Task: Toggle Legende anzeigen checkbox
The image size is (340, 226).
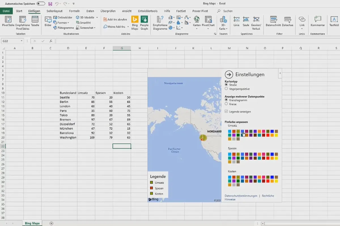Action: click(x=226, y=112)
